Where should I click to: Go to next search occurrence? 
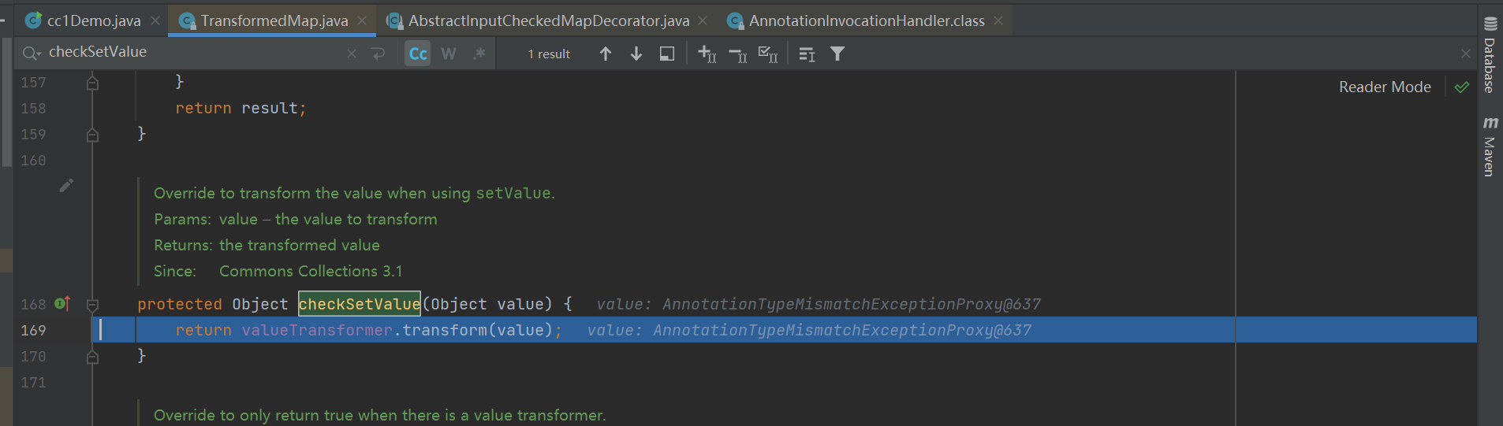coord(636,54)
